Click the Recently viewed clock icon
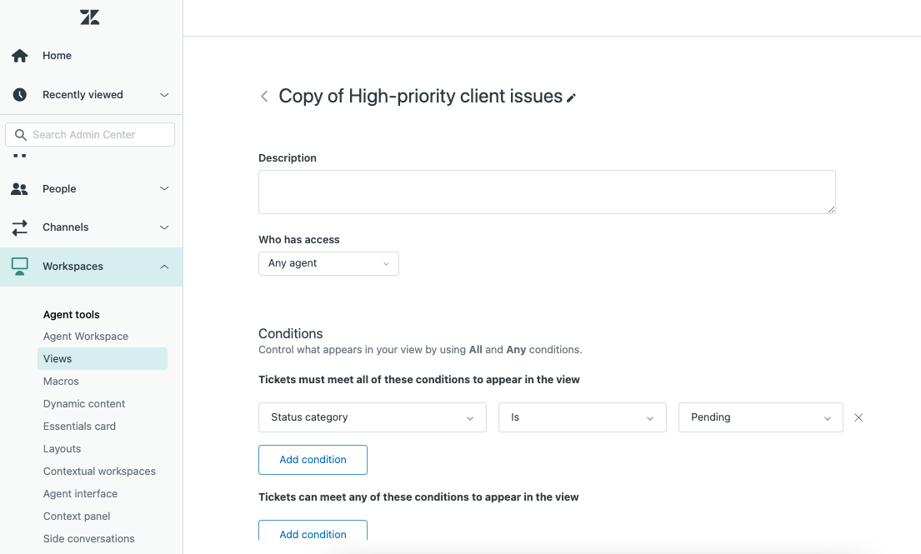This screenshot has height=554, width=921. tap(19, 94)
